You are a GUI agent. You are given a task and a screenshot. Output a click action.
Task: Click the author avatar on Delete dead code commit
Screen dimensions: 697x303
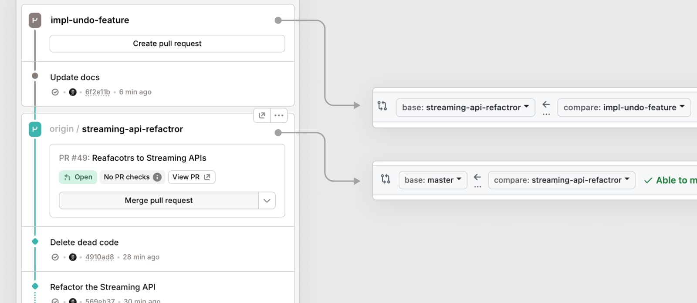tap(73, 257)
